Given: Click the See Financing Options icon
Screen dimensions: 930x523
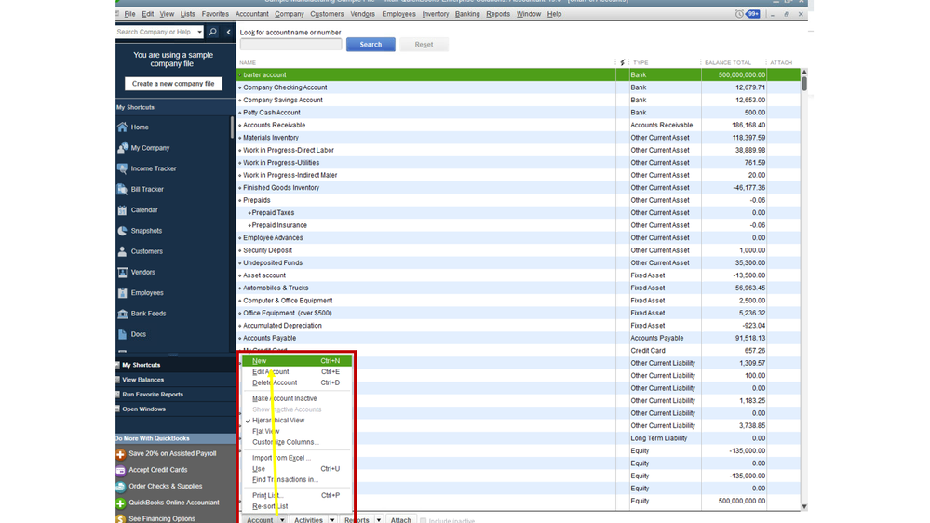Looking at the screenshot, I should (120, 519).
